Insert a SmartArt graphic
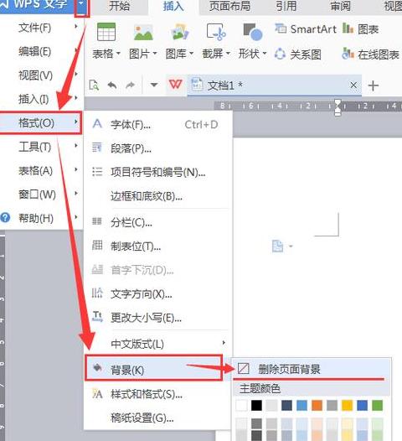The image size is (402, 441). point(306,29)
